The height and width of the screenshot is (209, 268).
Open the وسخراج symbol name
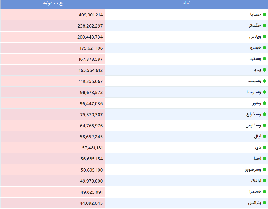(x=254, y=114)
